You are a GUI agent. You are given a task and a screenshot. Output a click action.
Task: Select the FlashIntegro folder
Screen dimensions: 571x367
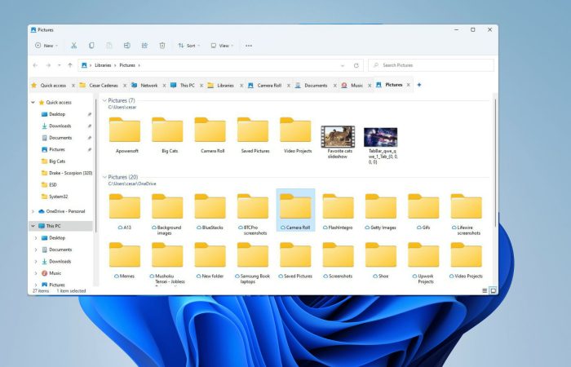pos(339,211)
